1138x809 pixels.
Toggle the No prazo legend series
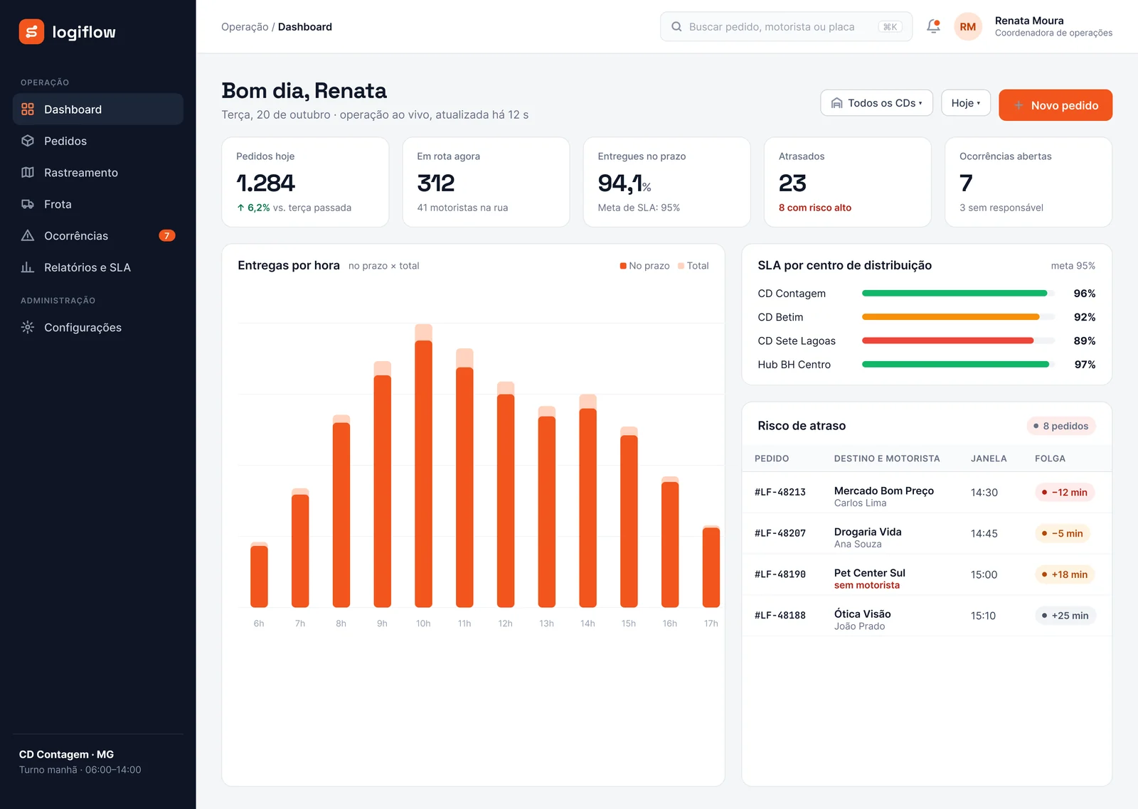[x=644, y=266]
